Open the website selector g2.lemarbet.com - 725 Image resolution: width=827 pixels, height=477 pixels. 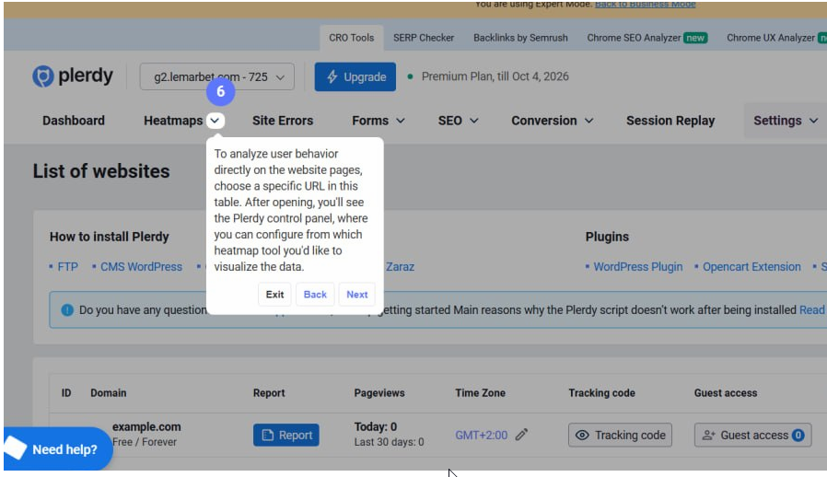216,77
